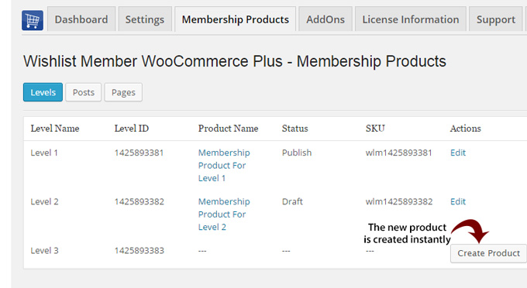
Task: Go to License Information tab
Action: pos(411,19)
